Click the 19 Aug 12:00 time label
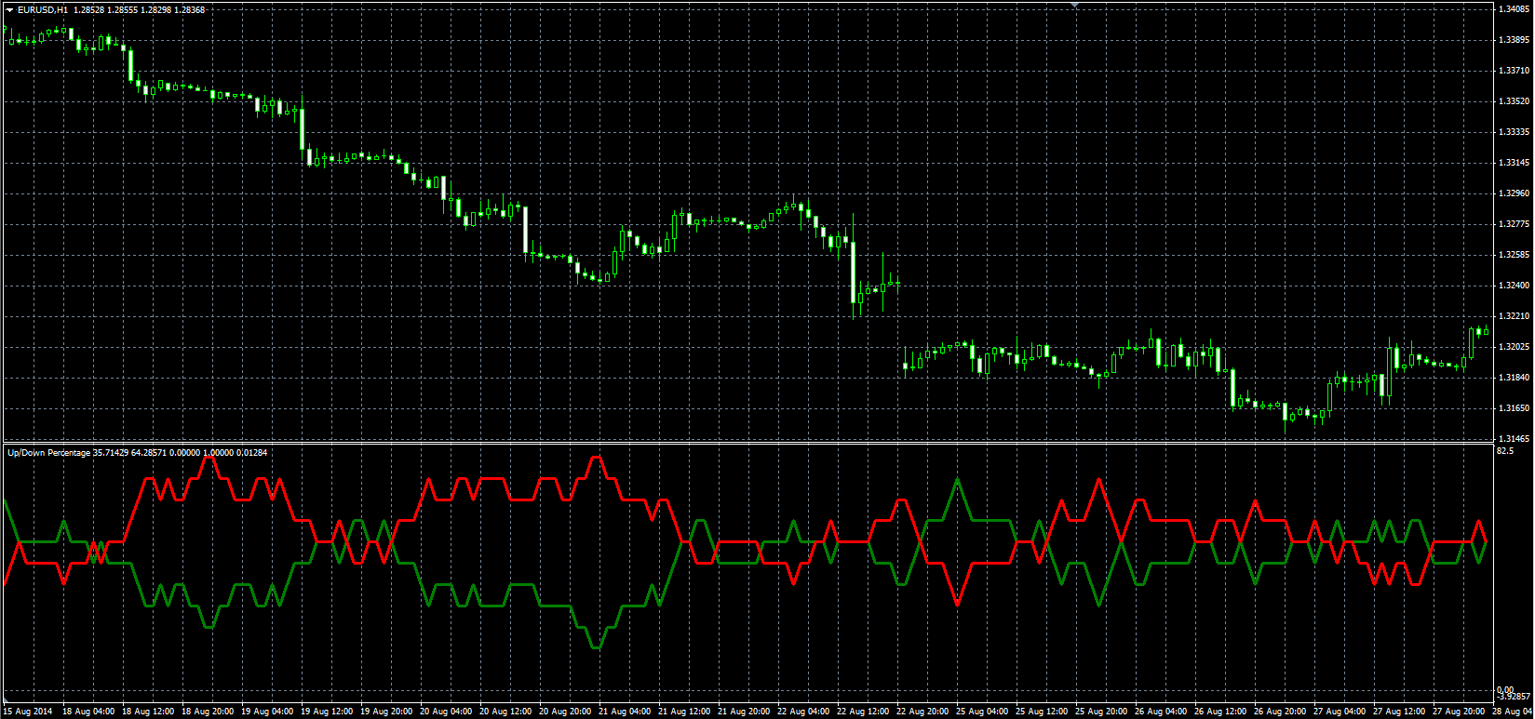1535x719 pixels. [327, 712]
